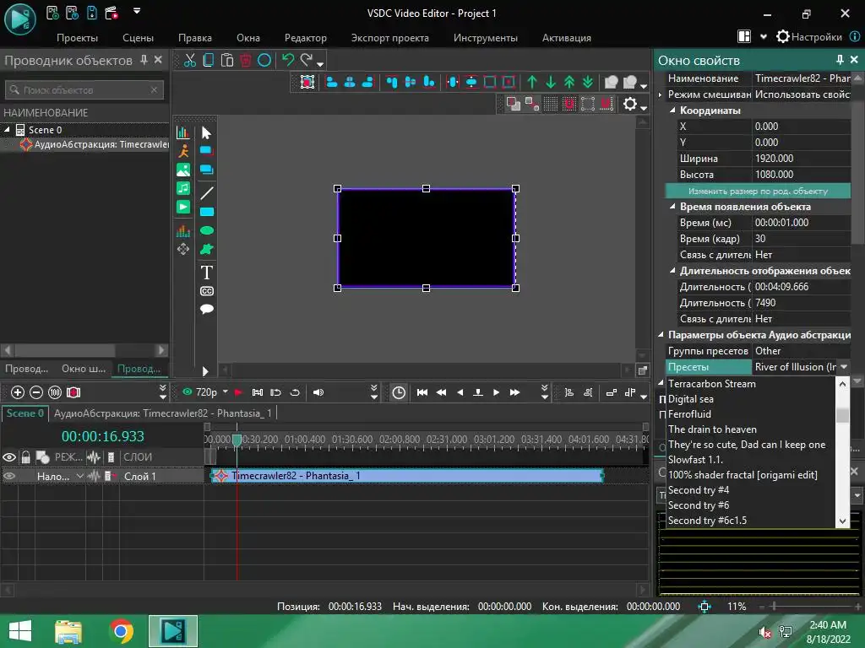
Task: Select the speech bubble Tooltip tool
Action: coord(206,310)
